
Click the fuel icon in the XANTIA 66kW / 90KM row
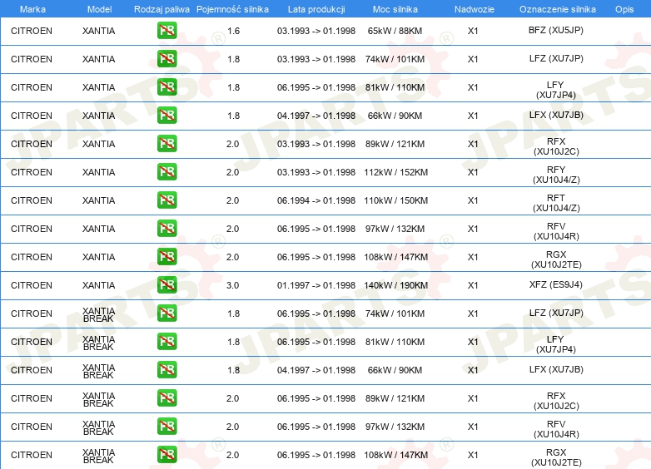(x=166, y=116)
